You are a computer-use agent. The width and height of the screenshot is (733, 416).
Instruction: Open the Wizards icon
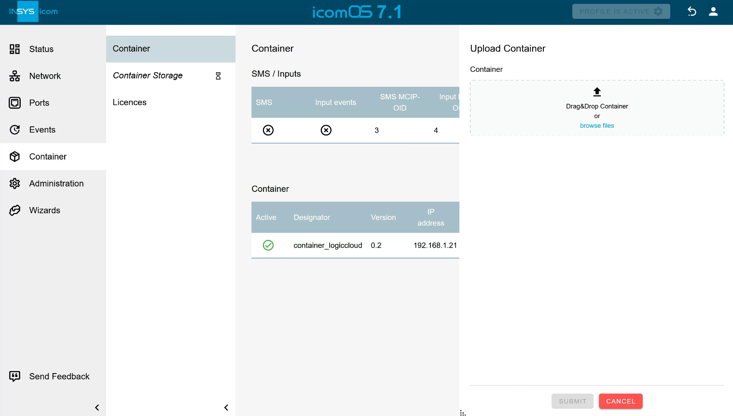[15, 210]
